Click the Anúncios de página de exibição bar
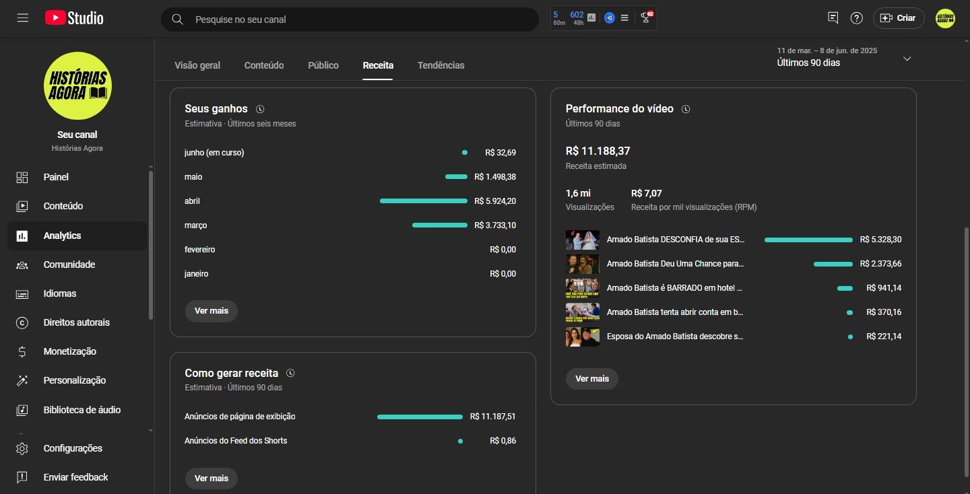970x494 pixels. click(420, 417)
